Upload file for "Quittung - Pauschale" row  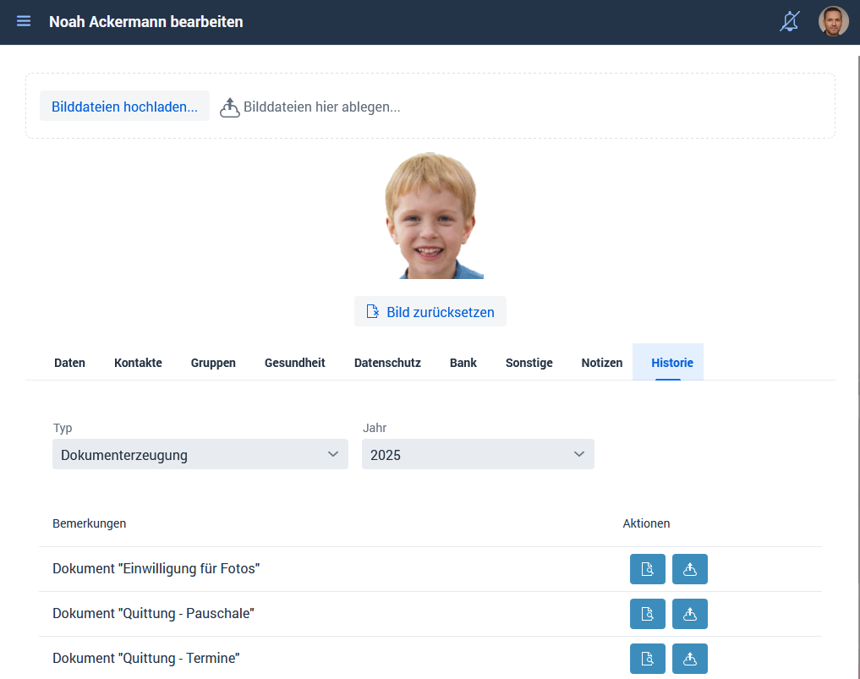(x=689, y=614)
